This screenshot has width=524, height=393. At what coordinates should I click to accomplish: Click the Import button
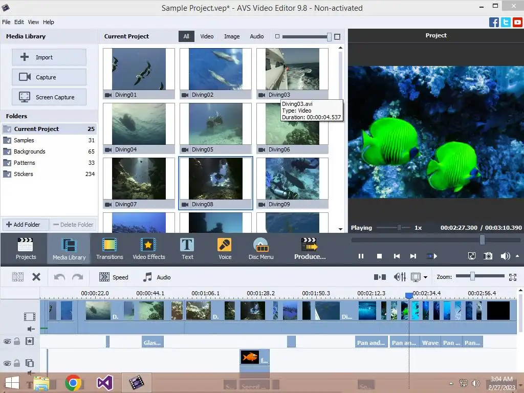point(49,57)
